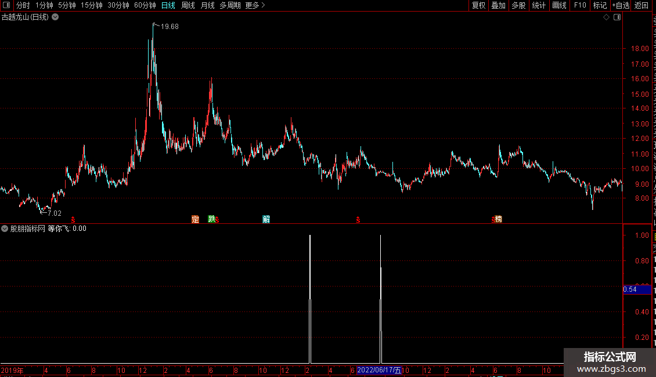656x377 pixels.
Task: Click the diamond icon at chart top-right
Action: (606, 17)
